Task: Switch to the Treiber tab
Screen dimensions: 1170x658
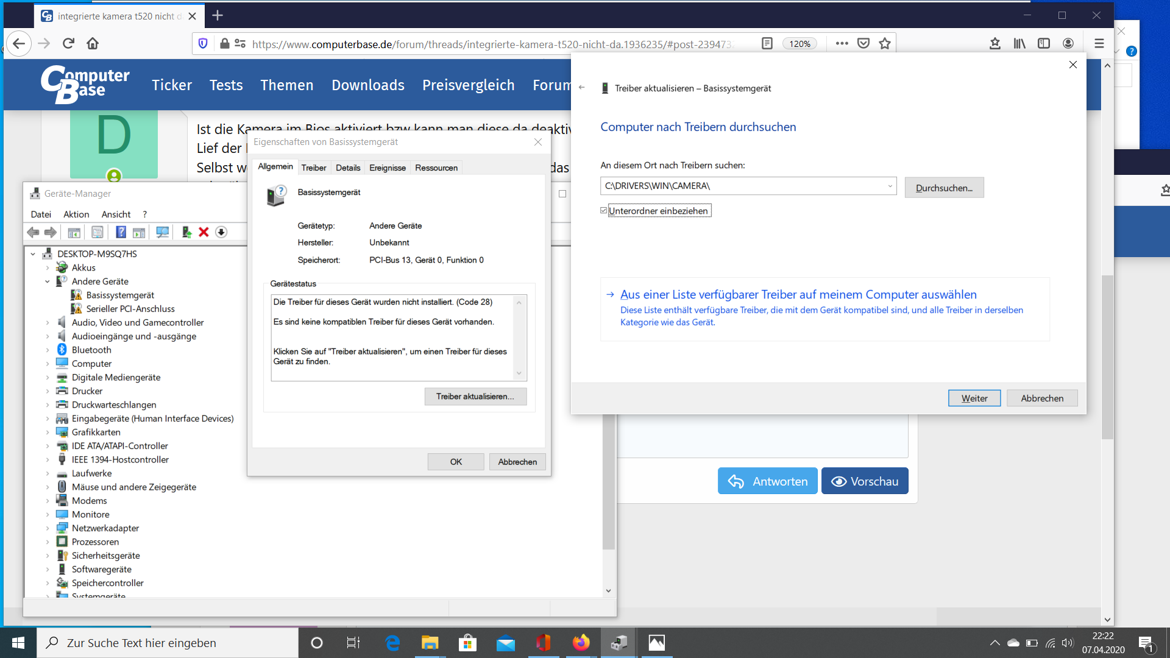Action: 313,168
